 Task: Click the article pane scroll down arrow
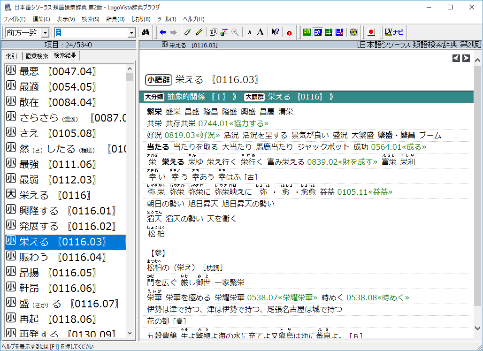coord(478,328)
